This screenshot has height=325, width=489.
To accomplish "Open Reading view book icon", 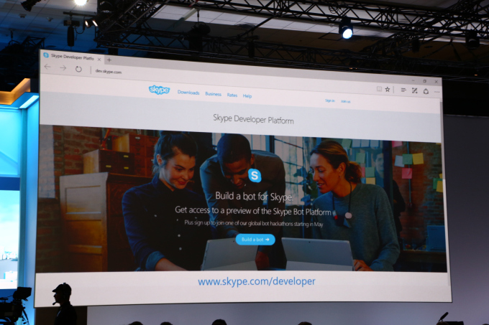I will (x=379, y=89).
